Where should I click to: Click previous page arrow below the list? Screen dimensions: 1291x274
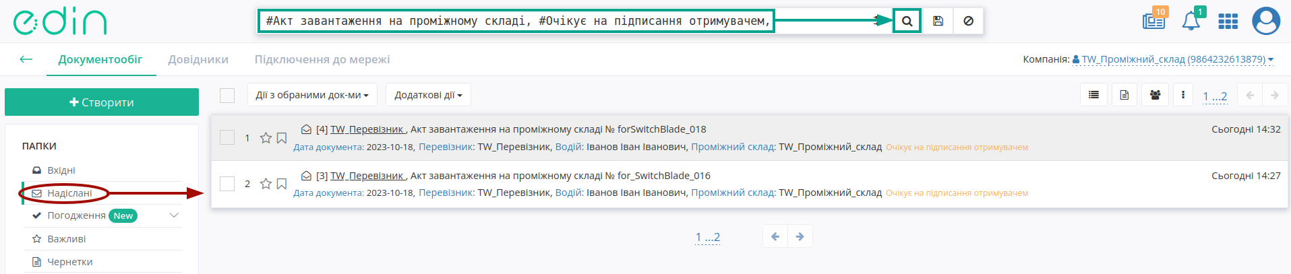pos(775,236)
